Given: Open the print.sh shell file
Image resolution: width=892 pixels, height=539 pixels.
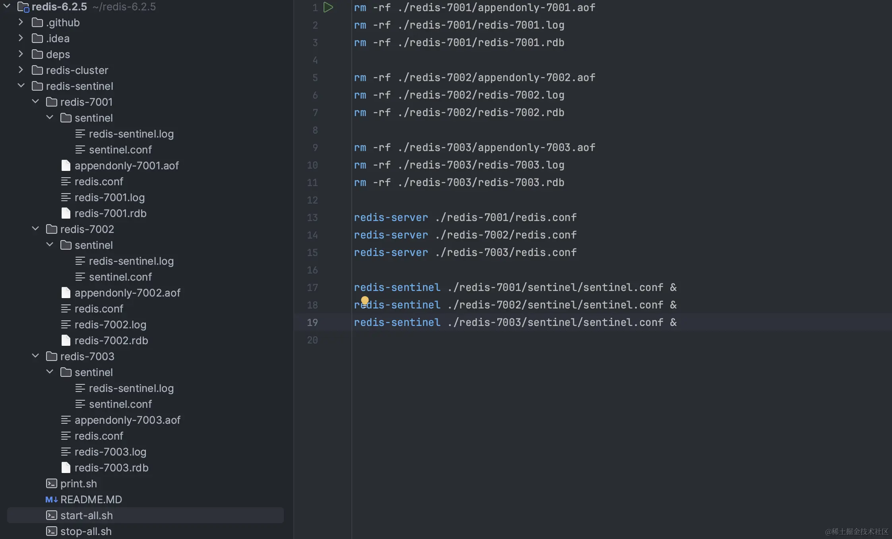Looking at the screenshot, I should tap(78, 483).
